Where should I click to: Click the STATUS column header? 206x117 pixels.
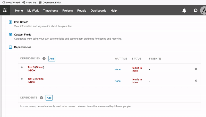[x=136, y=59]
